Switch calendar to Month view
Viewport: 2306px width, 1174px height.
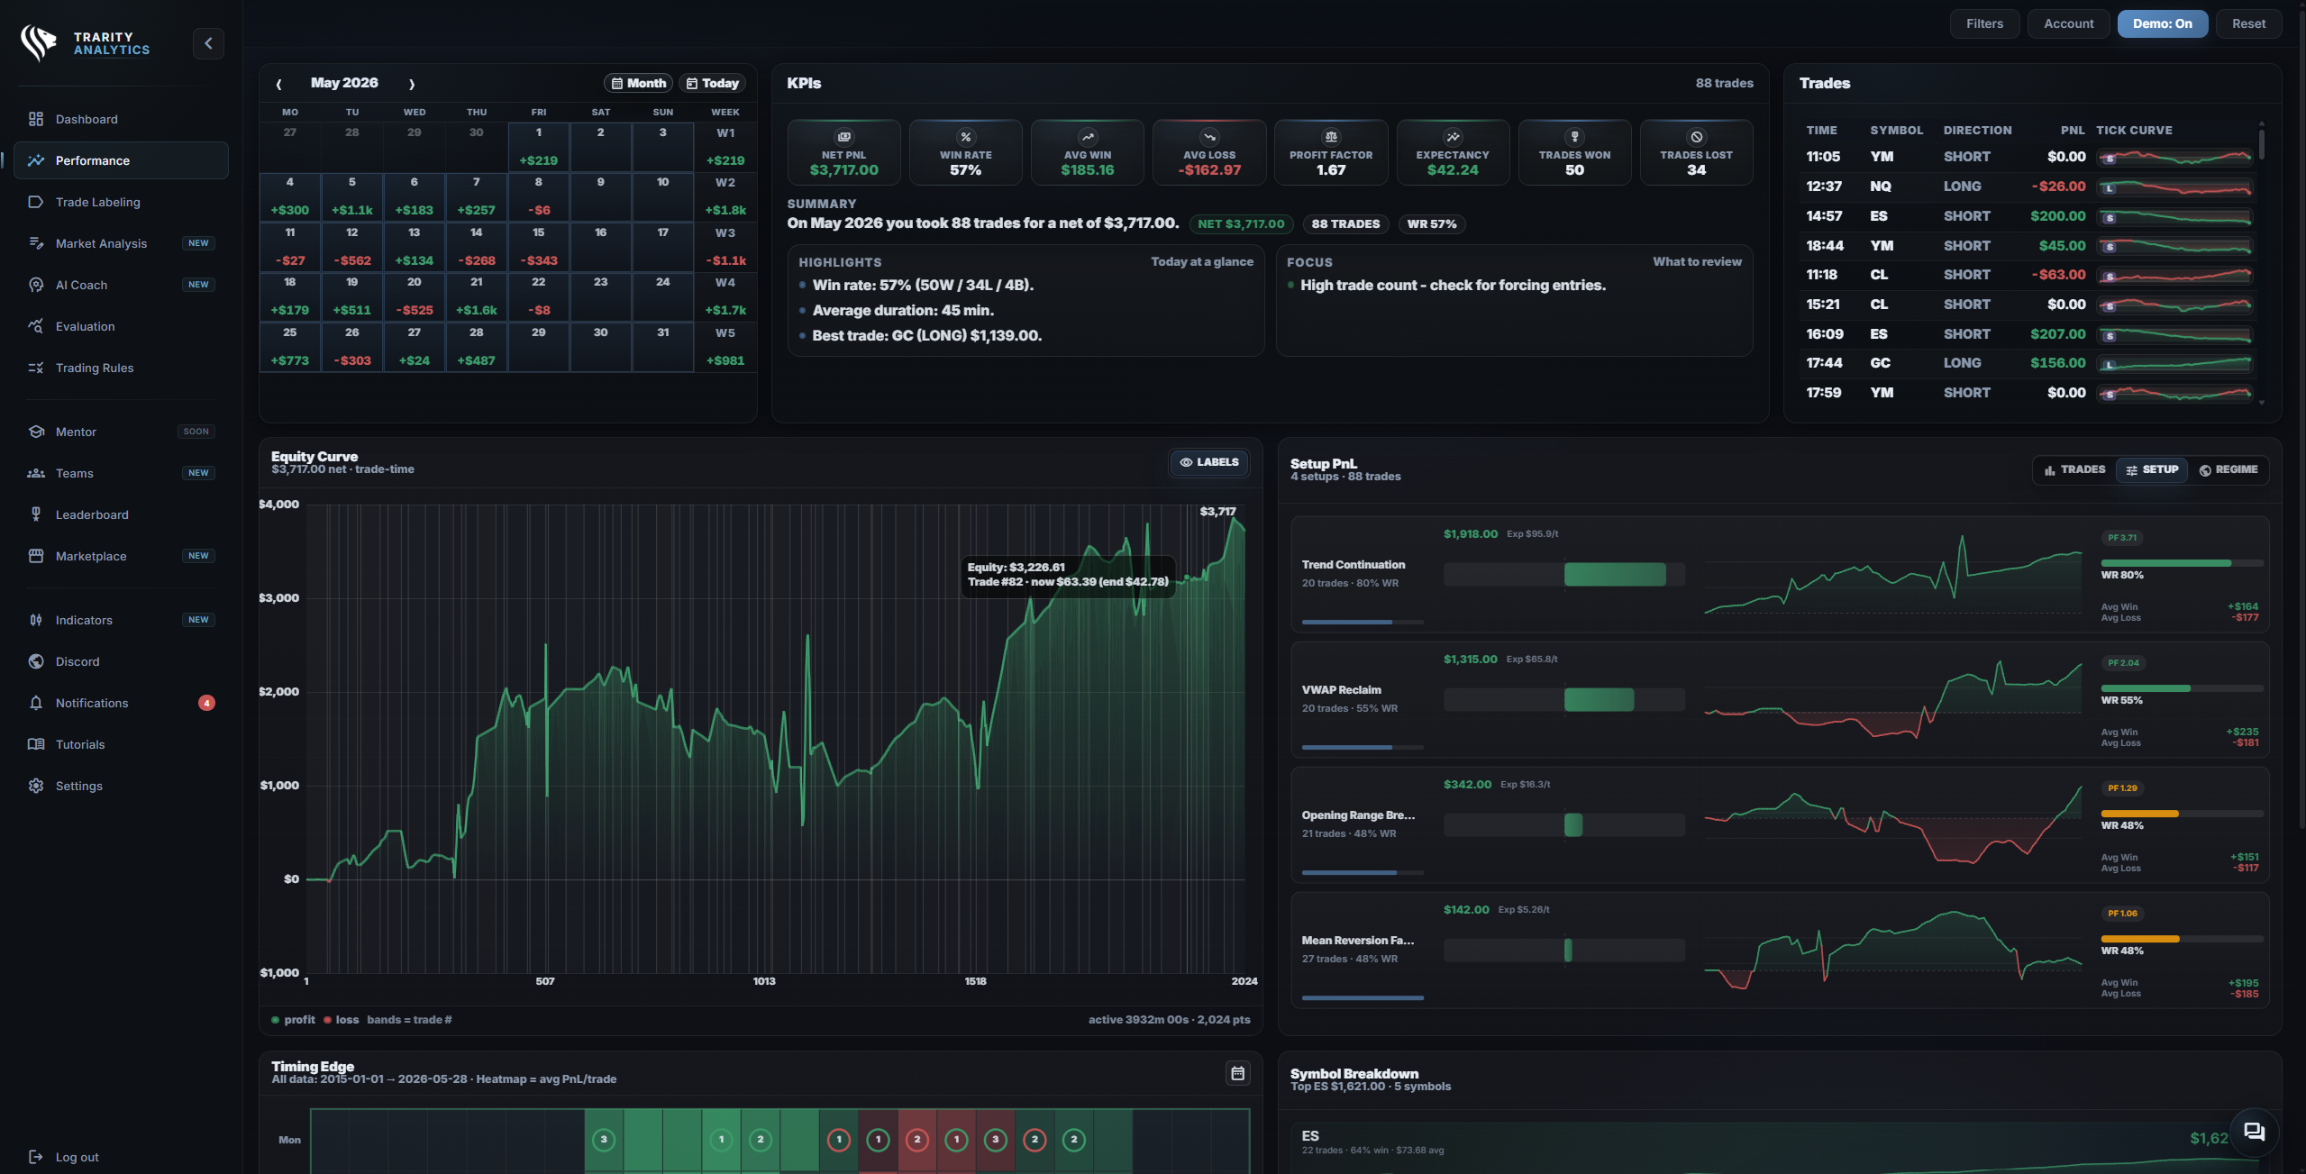[x=638, y=83]
